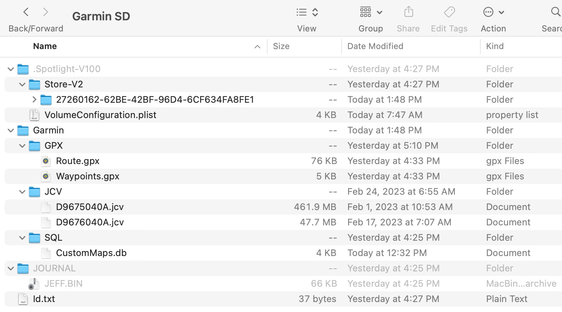Click the JEFF.BIN file name
Screen dimensions: 562x312
tap(64, 284)
